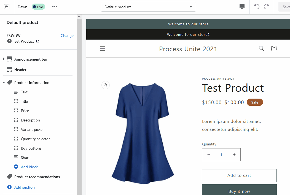
Task: Select the Title block
Action: [x=24, y=101]
